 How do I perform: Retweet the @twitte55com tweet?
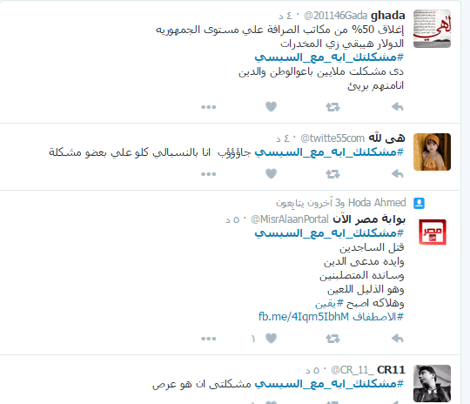pyautogui.click(x=332, y=174)
